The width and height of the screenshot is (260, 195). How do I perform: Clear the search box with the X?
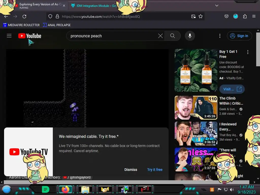pos(160,36)
